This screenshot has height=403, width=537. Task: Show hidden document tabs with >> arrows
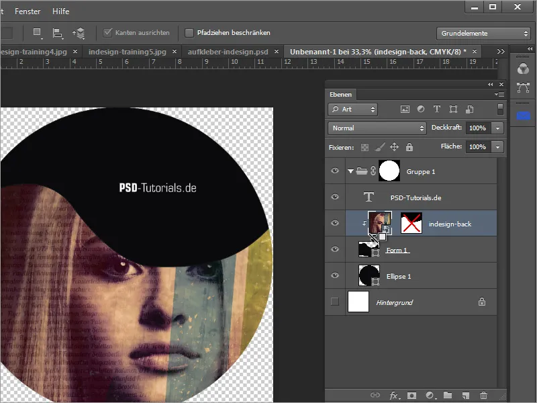tap(501, 52)
